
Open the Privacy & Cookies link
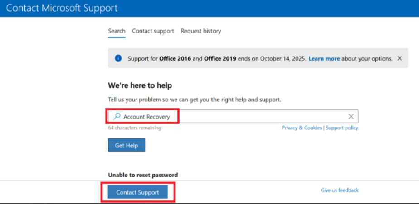302,128
